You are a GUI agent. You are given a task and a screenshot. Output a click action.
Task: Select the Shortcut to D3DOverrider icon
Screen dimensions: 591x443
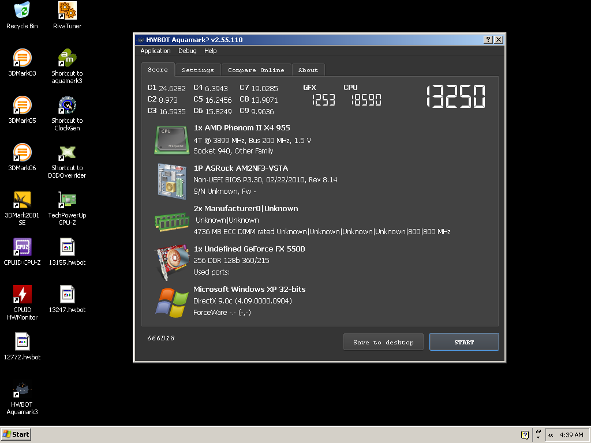67,162
